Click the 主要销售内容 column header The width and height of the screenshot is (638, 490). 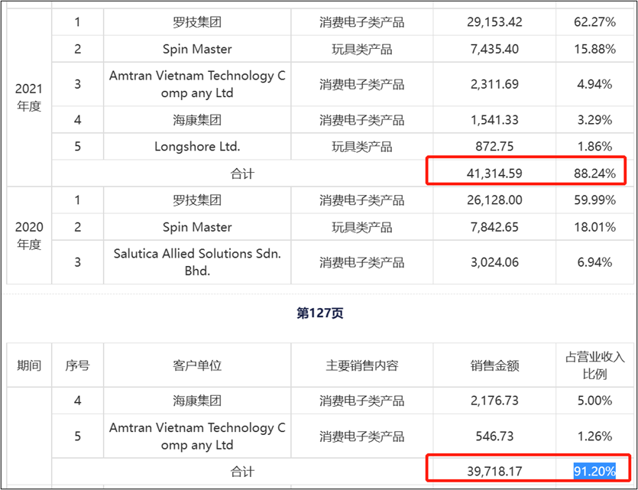click(361, 365)
